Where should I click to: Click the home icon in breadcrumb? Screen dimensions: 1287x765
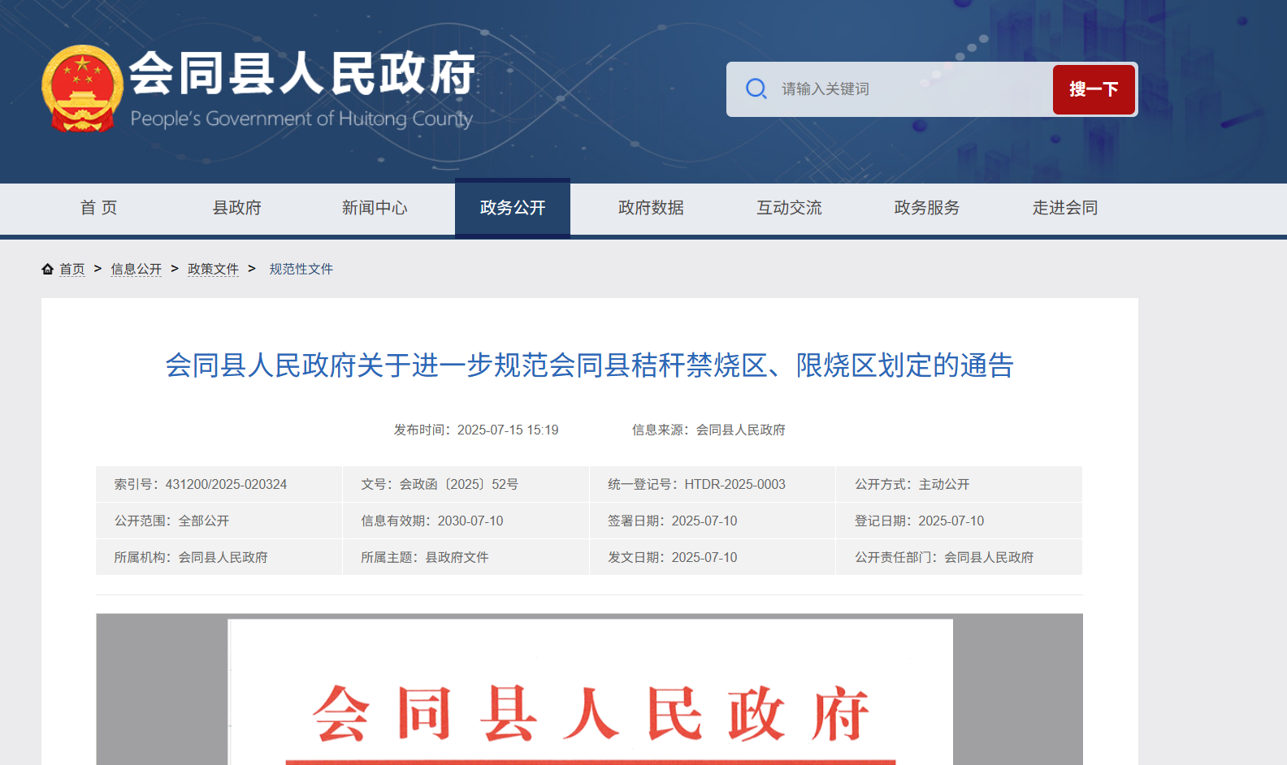click(x=48, y=269)
